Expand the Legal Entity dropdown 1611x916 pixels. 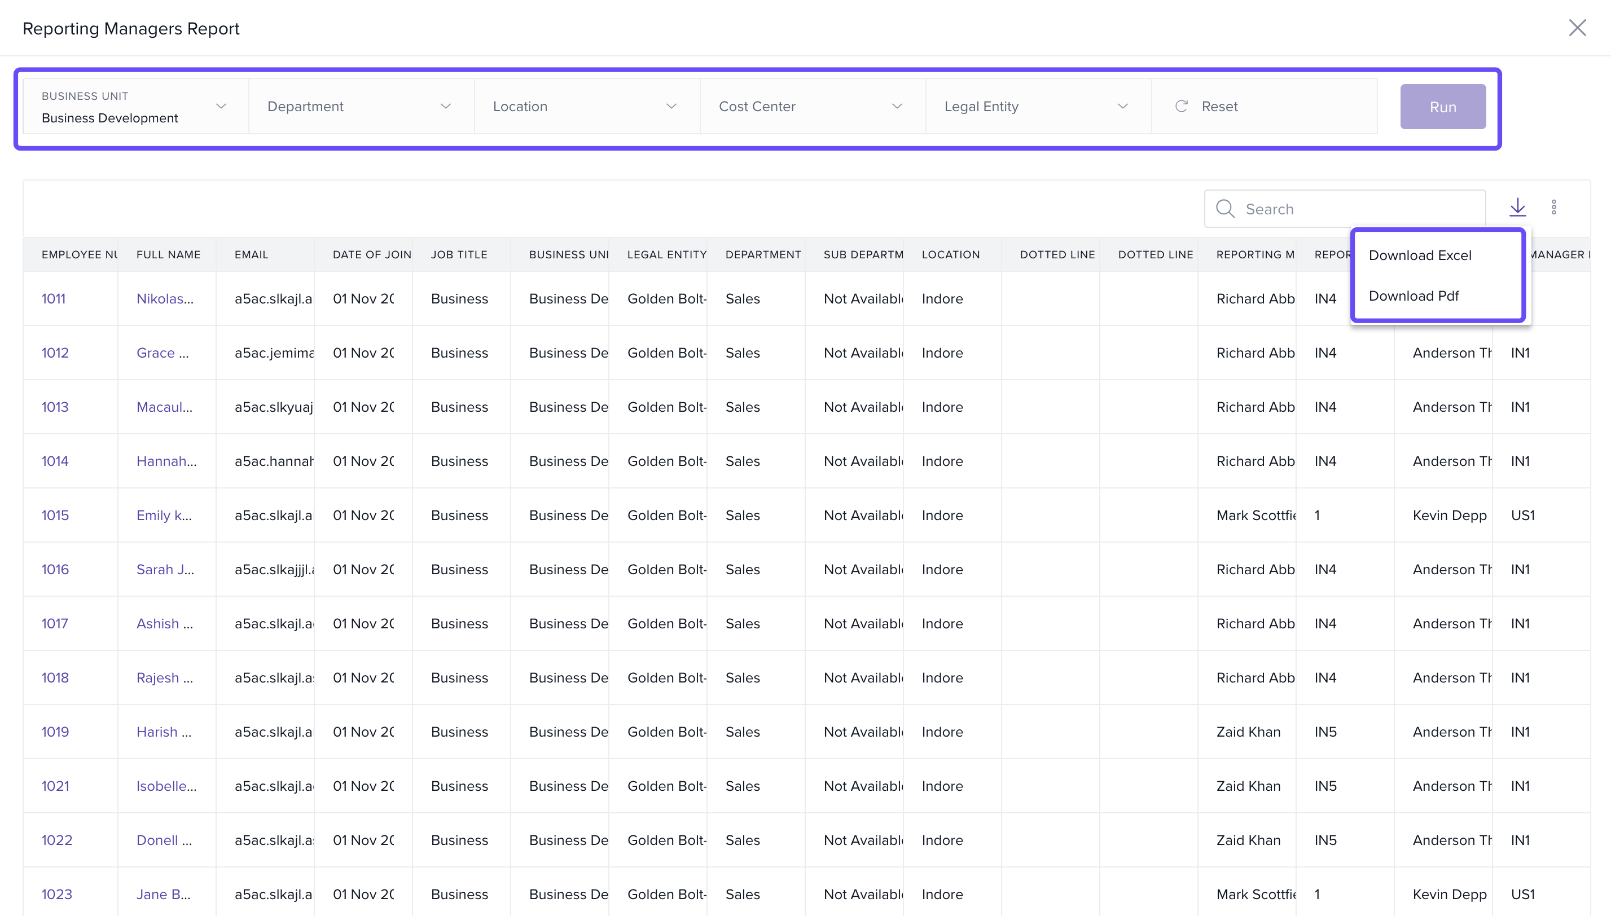(x=1037, y=106)
